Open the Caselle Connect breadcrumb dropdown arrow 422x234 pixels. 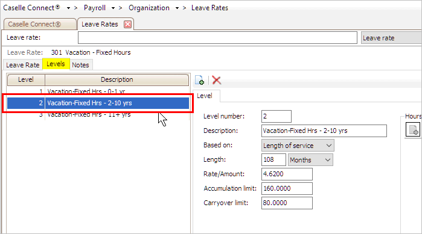pos(68,8)
